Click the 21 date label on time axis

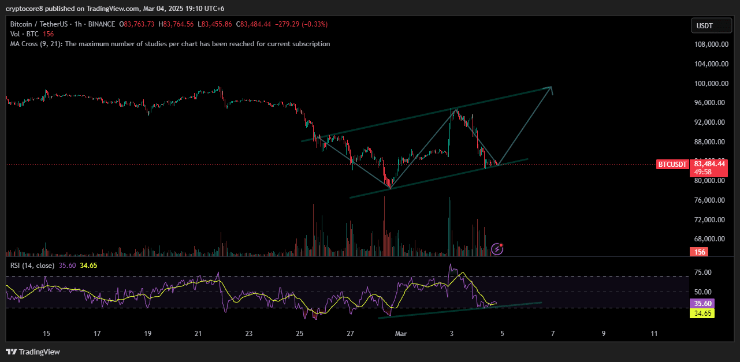pos(198,334)
